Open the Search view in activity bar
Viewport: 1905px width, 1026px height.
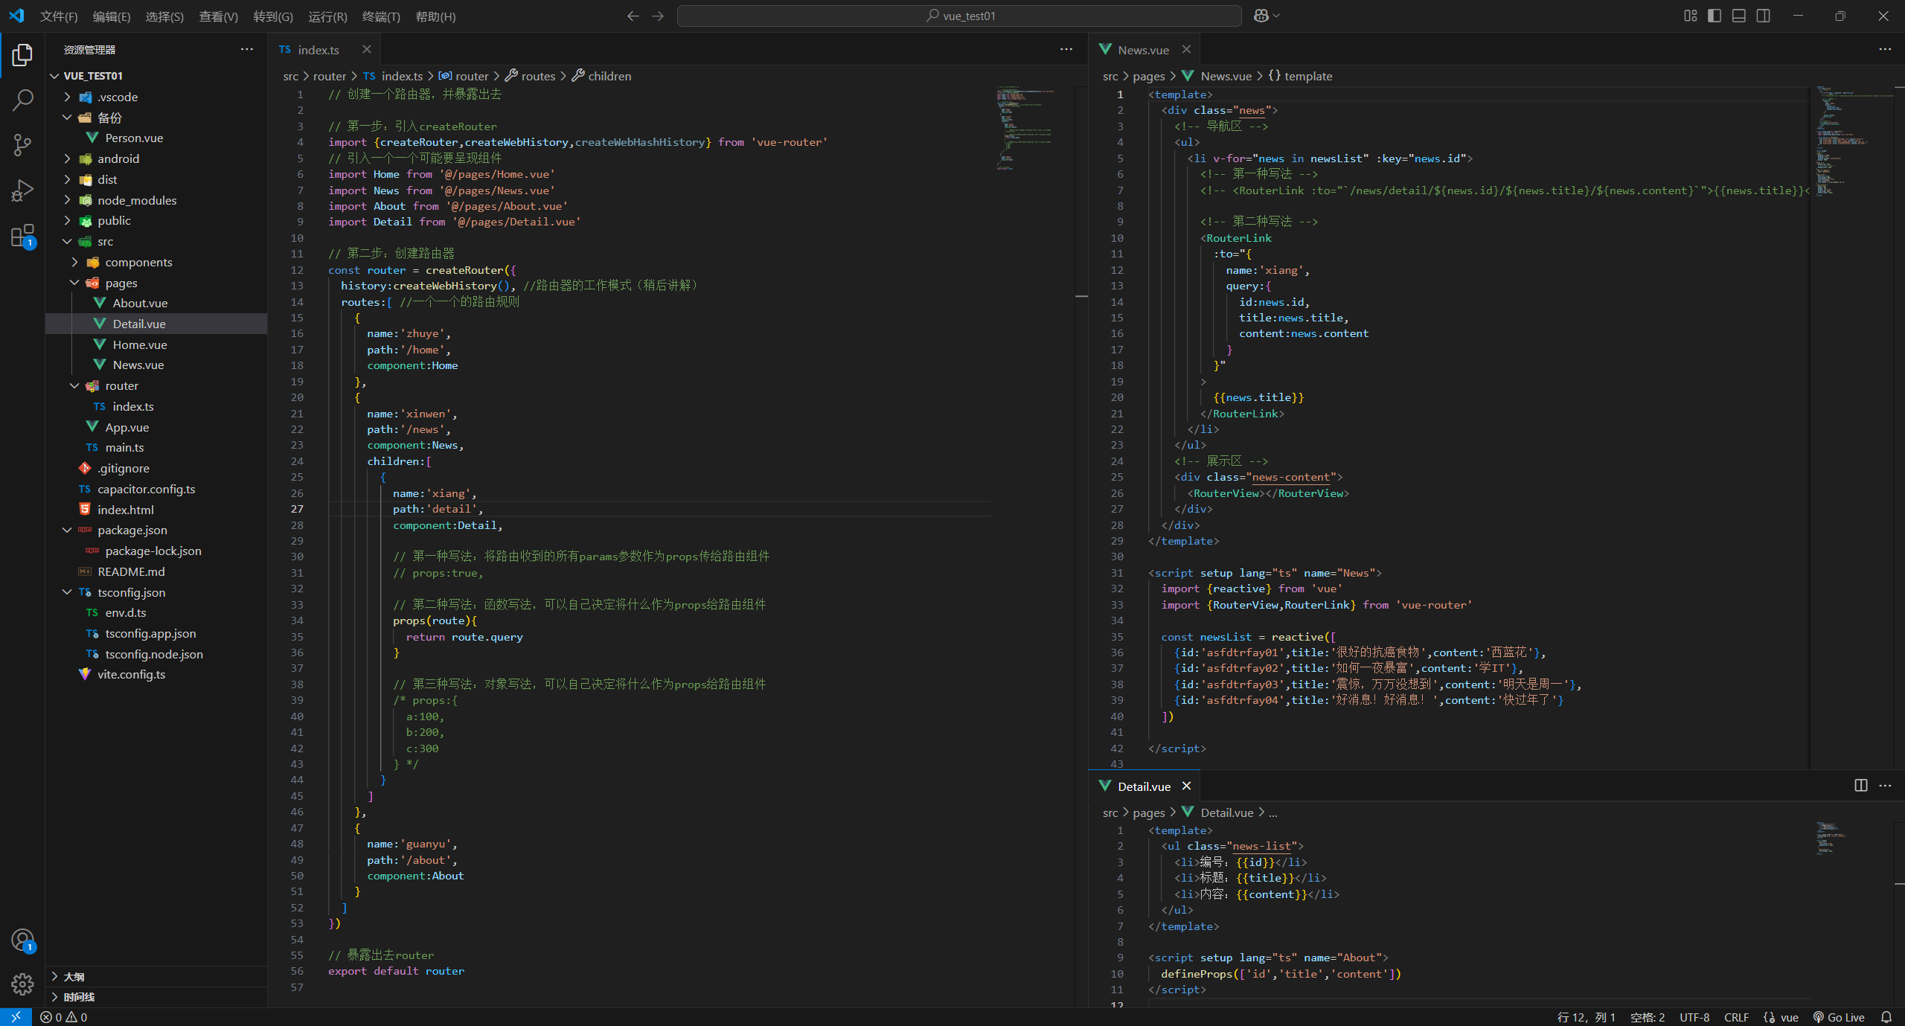(x=22, y=100)
